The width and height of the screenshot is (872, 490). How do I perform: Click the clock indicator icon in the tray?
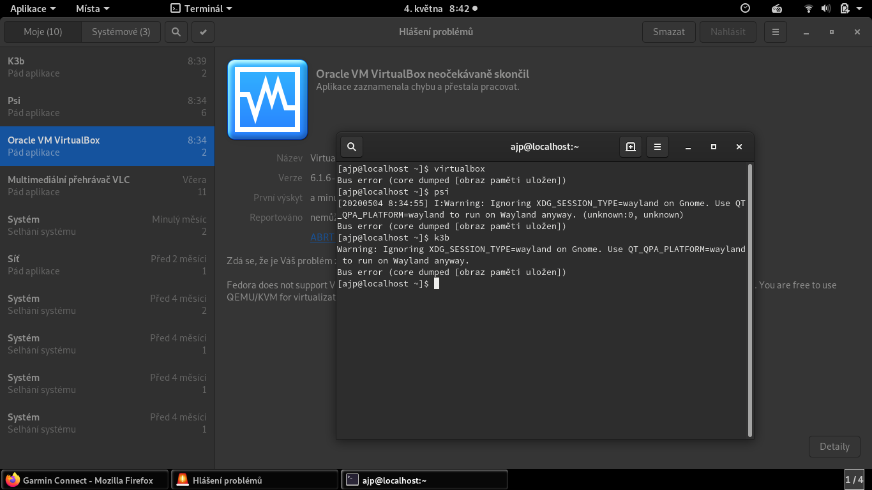tap(745, 8)
